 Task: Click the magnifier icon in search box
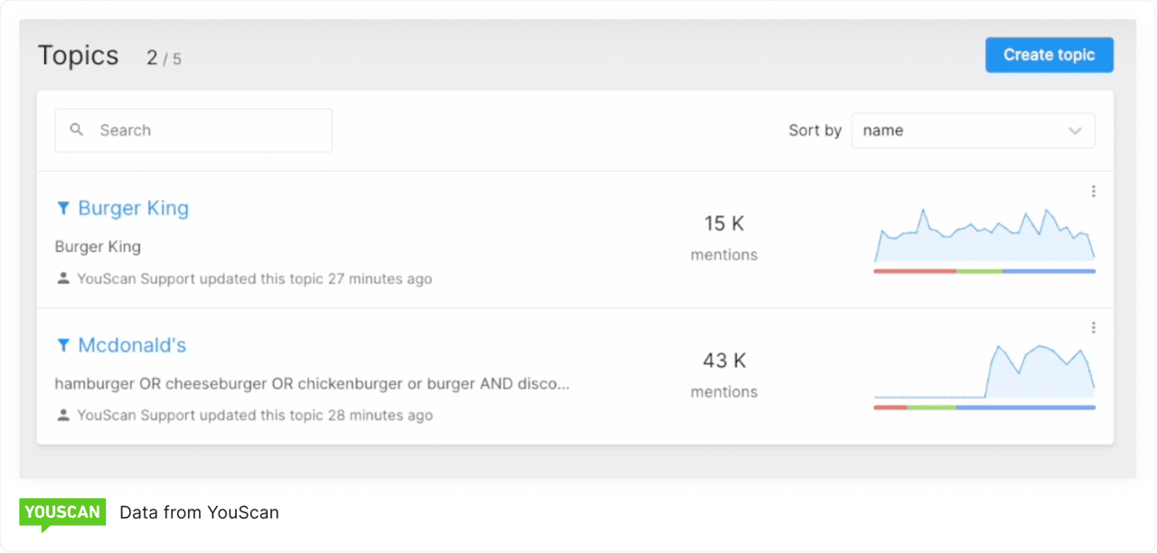[77, 130]
